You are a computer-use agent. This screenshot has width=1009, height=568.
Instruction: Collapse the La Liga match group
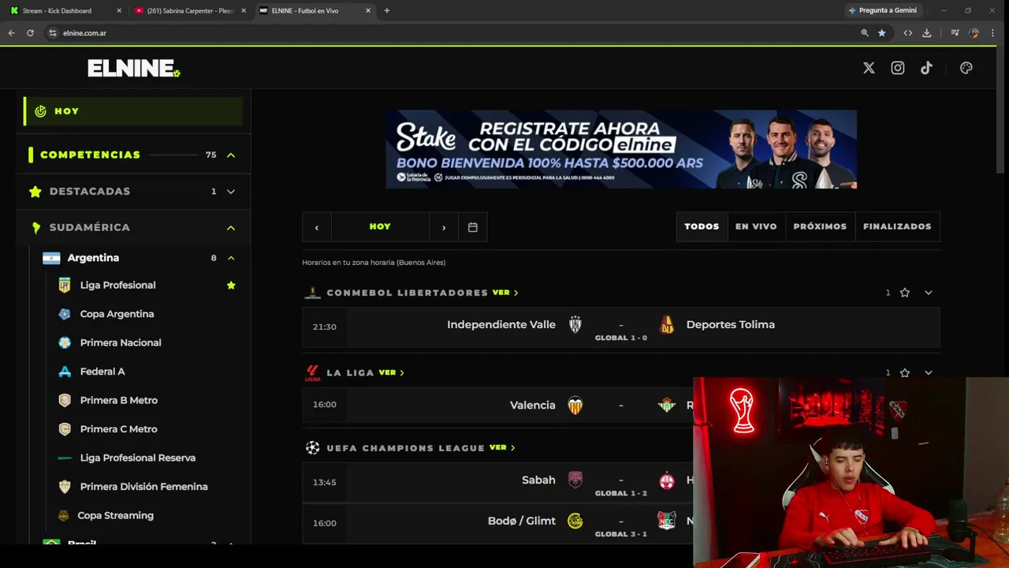pyautogui.click(x=929, y=373)
